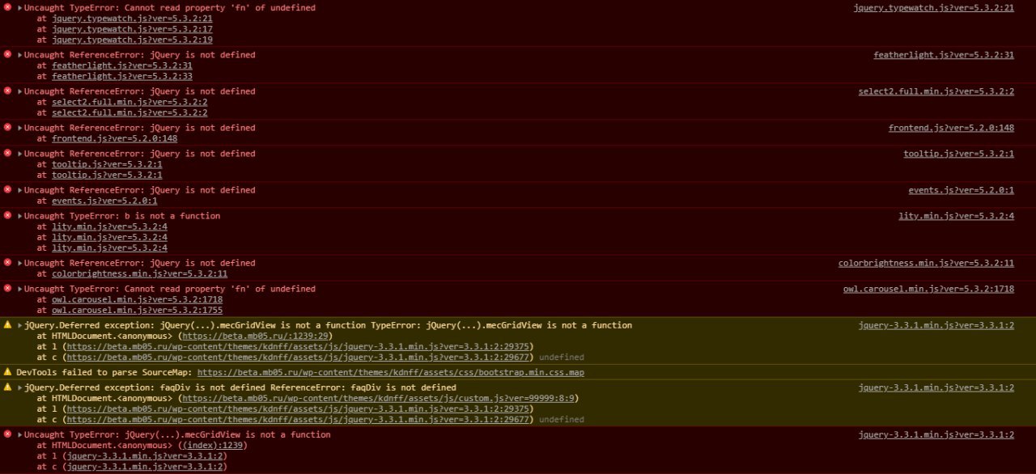Open the bootstrap.min.css.map URL link
Viewport: 1036px width, 474px height.
click(x=390, y=372)
